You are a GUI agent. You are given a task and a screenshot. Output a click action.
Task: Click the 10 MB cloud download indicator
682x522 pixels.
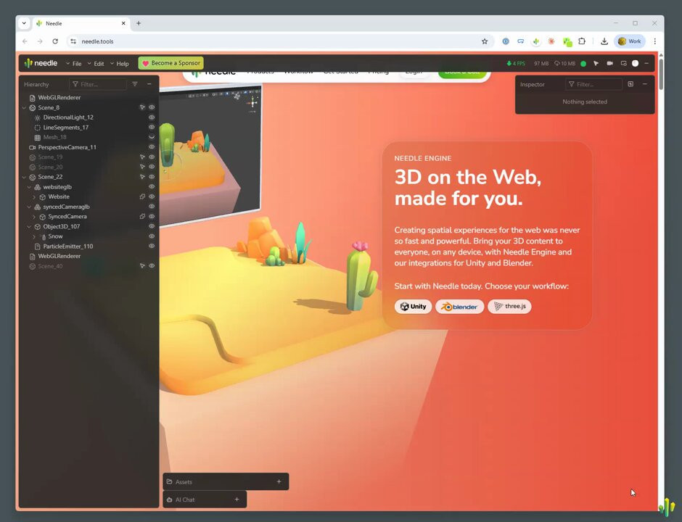[x=564, y=64]
